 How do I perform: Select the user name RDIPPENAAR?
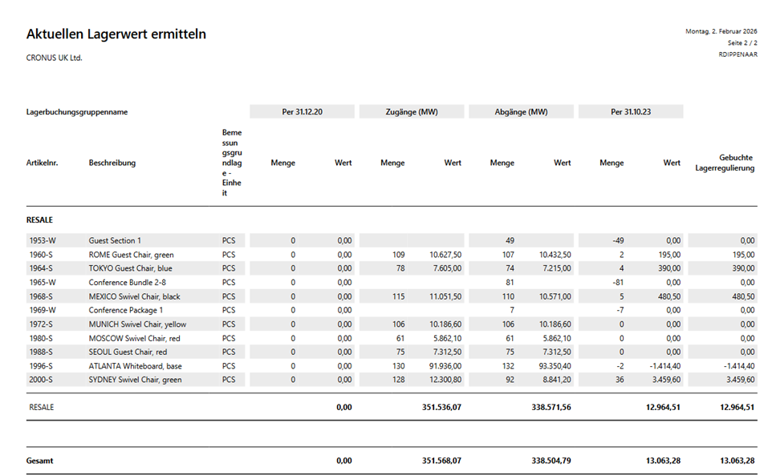tap(737, 54)
